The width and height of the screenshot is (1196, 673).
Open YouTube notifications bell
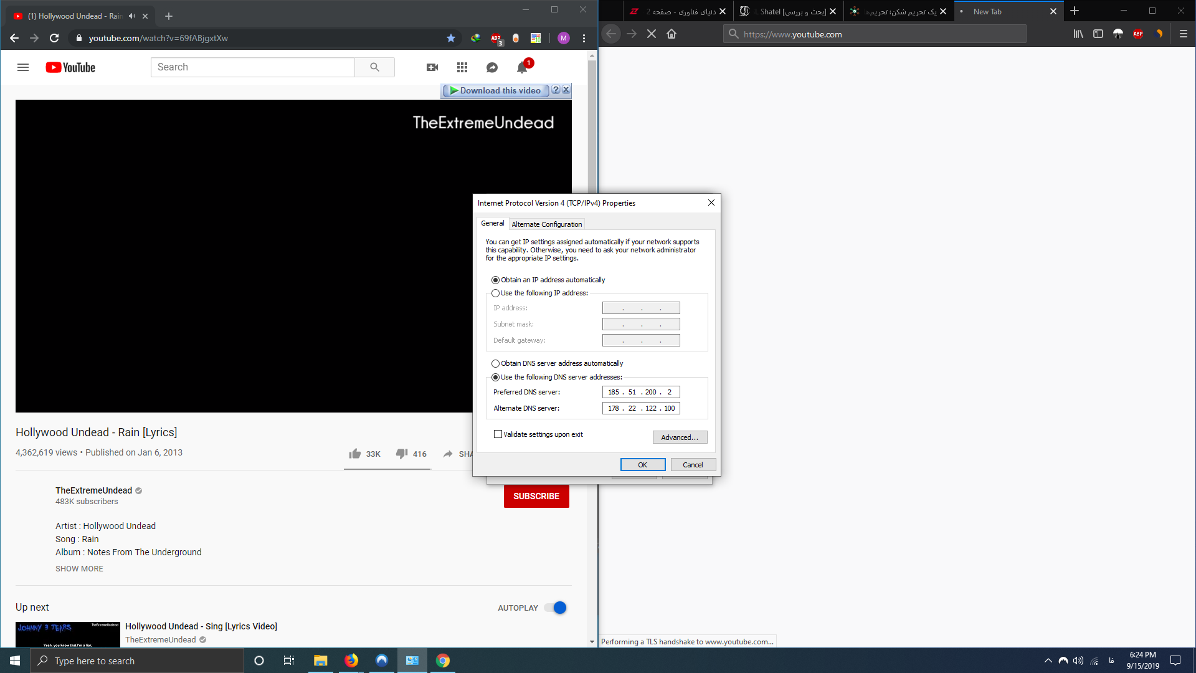(522, 67)
